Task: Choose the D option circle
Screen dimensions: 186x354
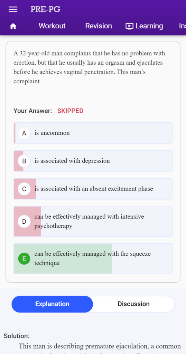Action: [x=24, y=222]
